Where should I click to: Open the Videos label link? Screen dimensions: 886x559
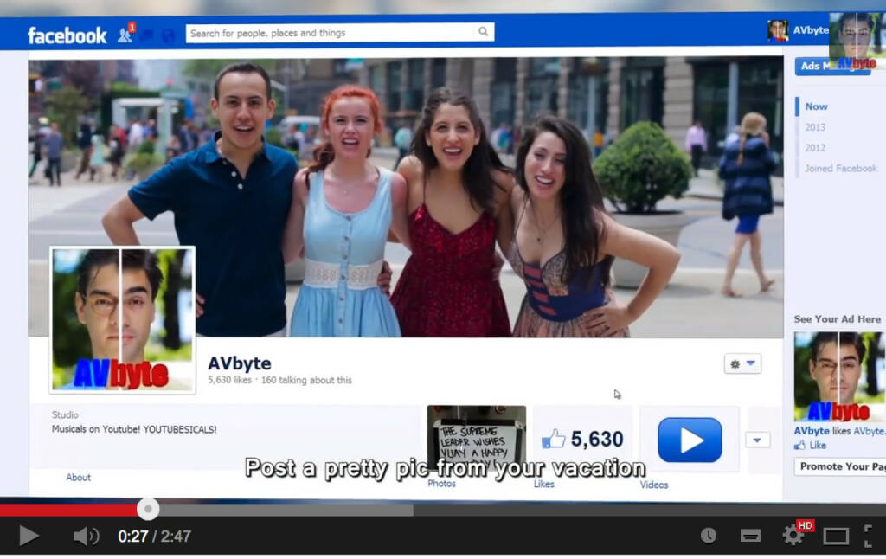pyautogui.click(x=654, y=485)
